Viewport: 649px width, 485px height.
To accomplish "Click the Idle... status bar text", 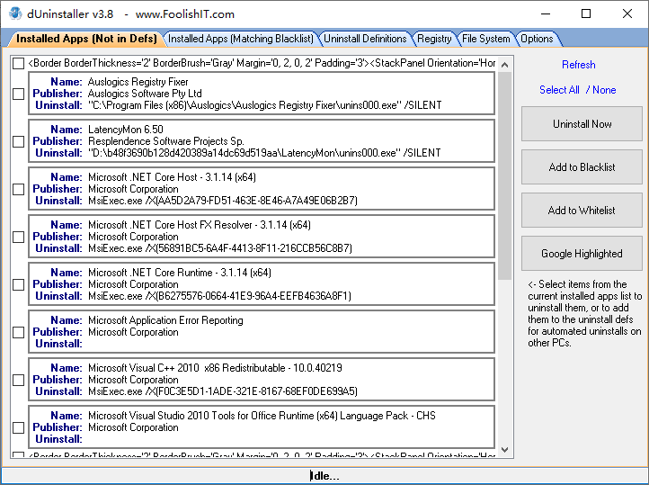I will tap(324, 476).
